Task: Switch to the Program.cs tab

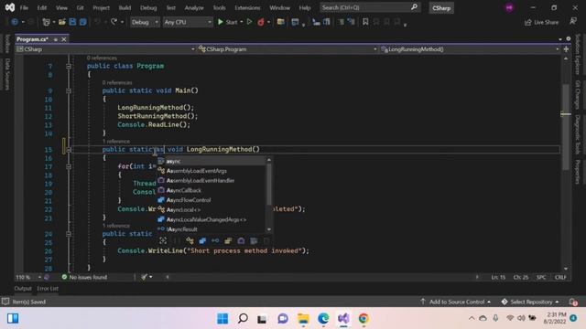Action: click(x=33, y=38)
